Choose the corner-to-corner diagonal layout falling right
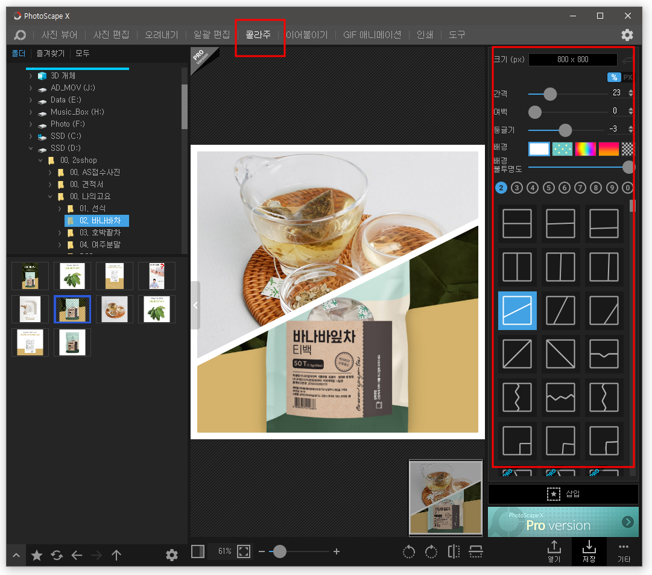 coord(560,354)
